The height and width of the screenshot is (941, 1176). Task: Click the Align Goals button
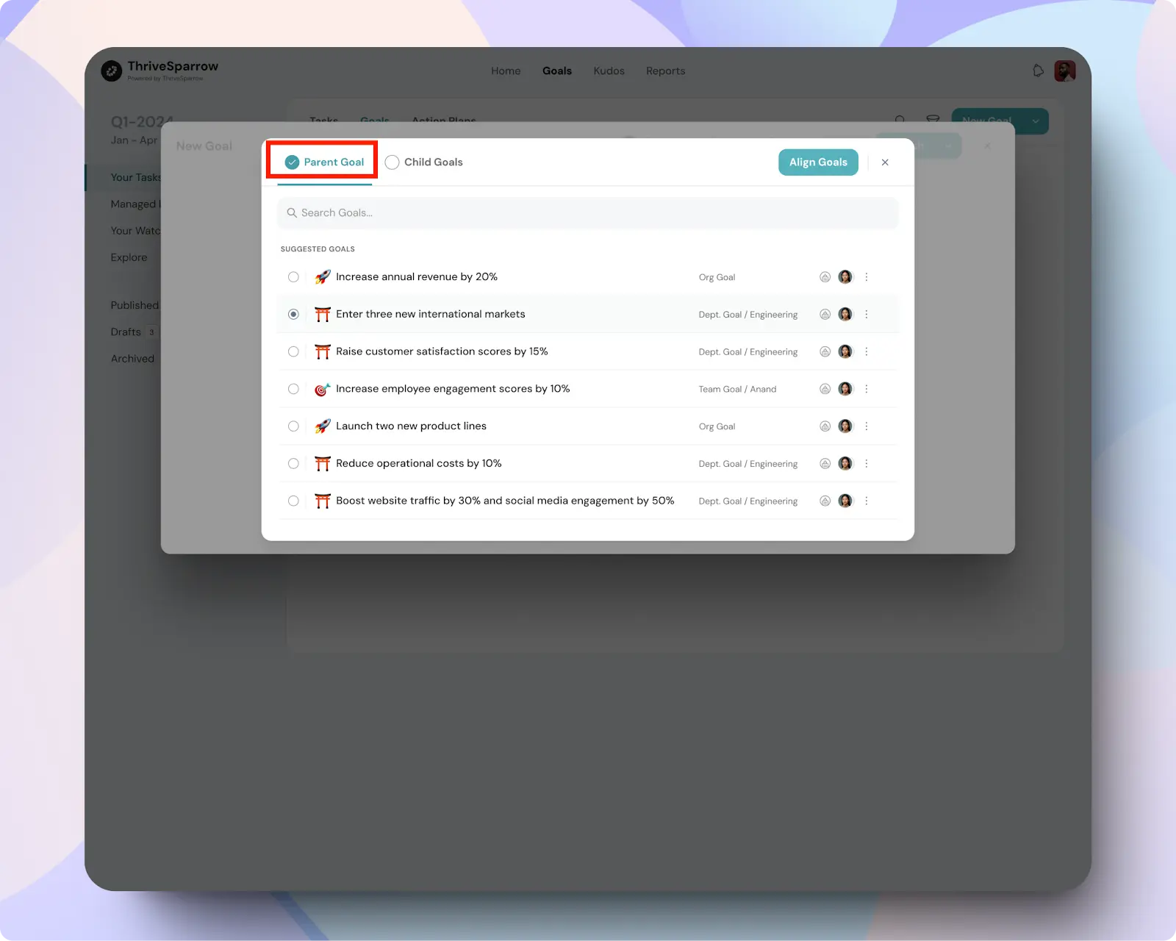818,162
